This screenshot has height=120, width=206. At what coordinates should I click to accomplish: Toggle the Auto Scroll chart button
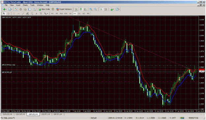101,9
